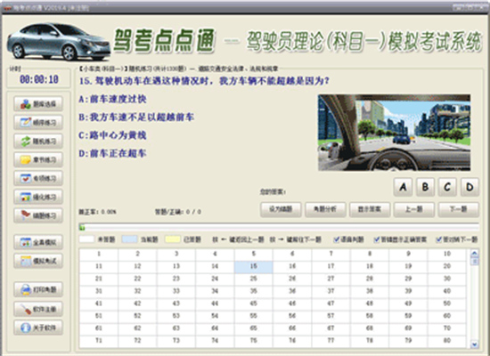Screen dimensions: 490x356
Task: Open the 题库选择 question bank selector
Action: point(38,103)
